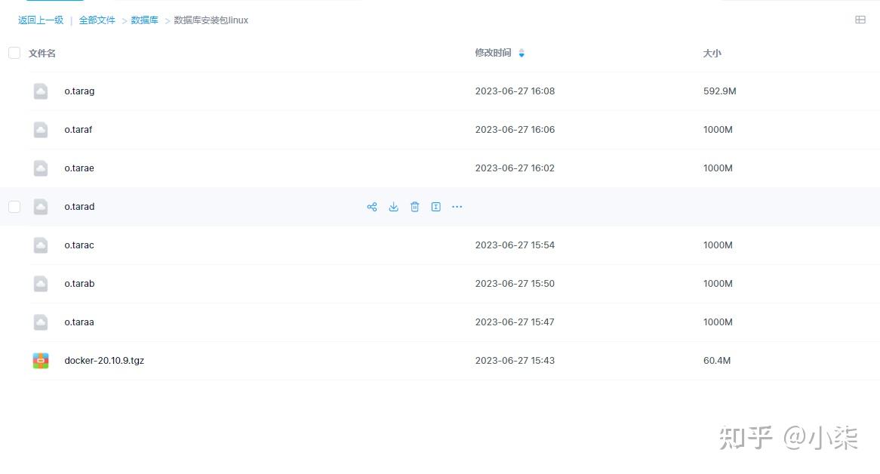Click the 文件名 column header

point(42,54)
